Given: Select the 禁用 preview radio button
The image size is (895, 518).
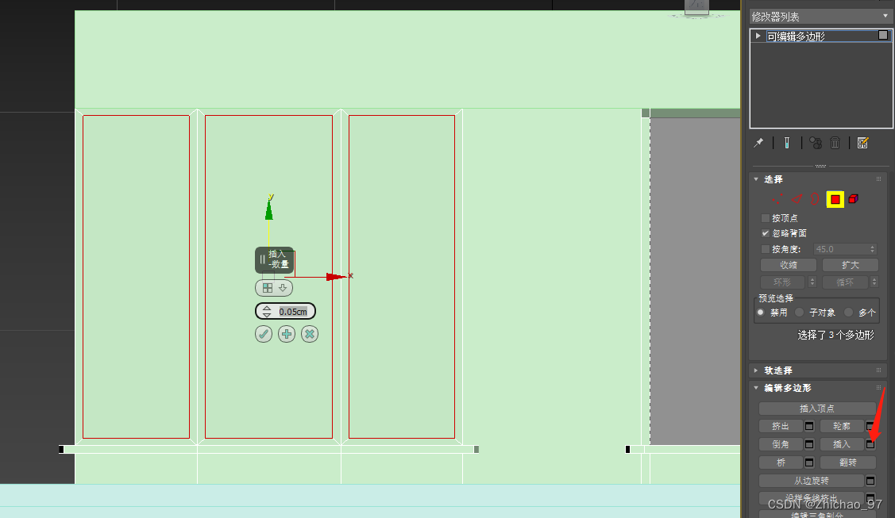Looking at the screenshot, I should click(x=761, y=313).
